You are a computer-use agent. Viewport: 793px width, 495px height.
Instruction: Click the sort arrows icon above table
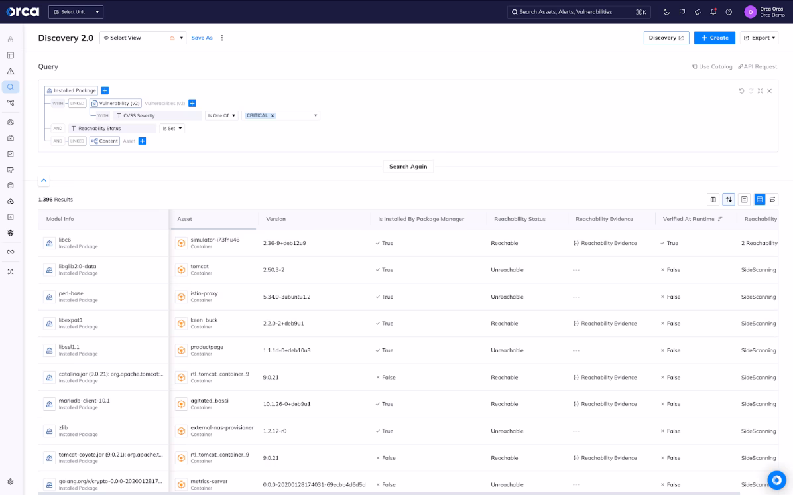tap(729, 199)
